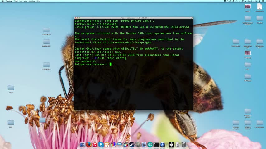The image size is (266, 149).
Task: Open the Apple menu
Action: pos(2,1)
